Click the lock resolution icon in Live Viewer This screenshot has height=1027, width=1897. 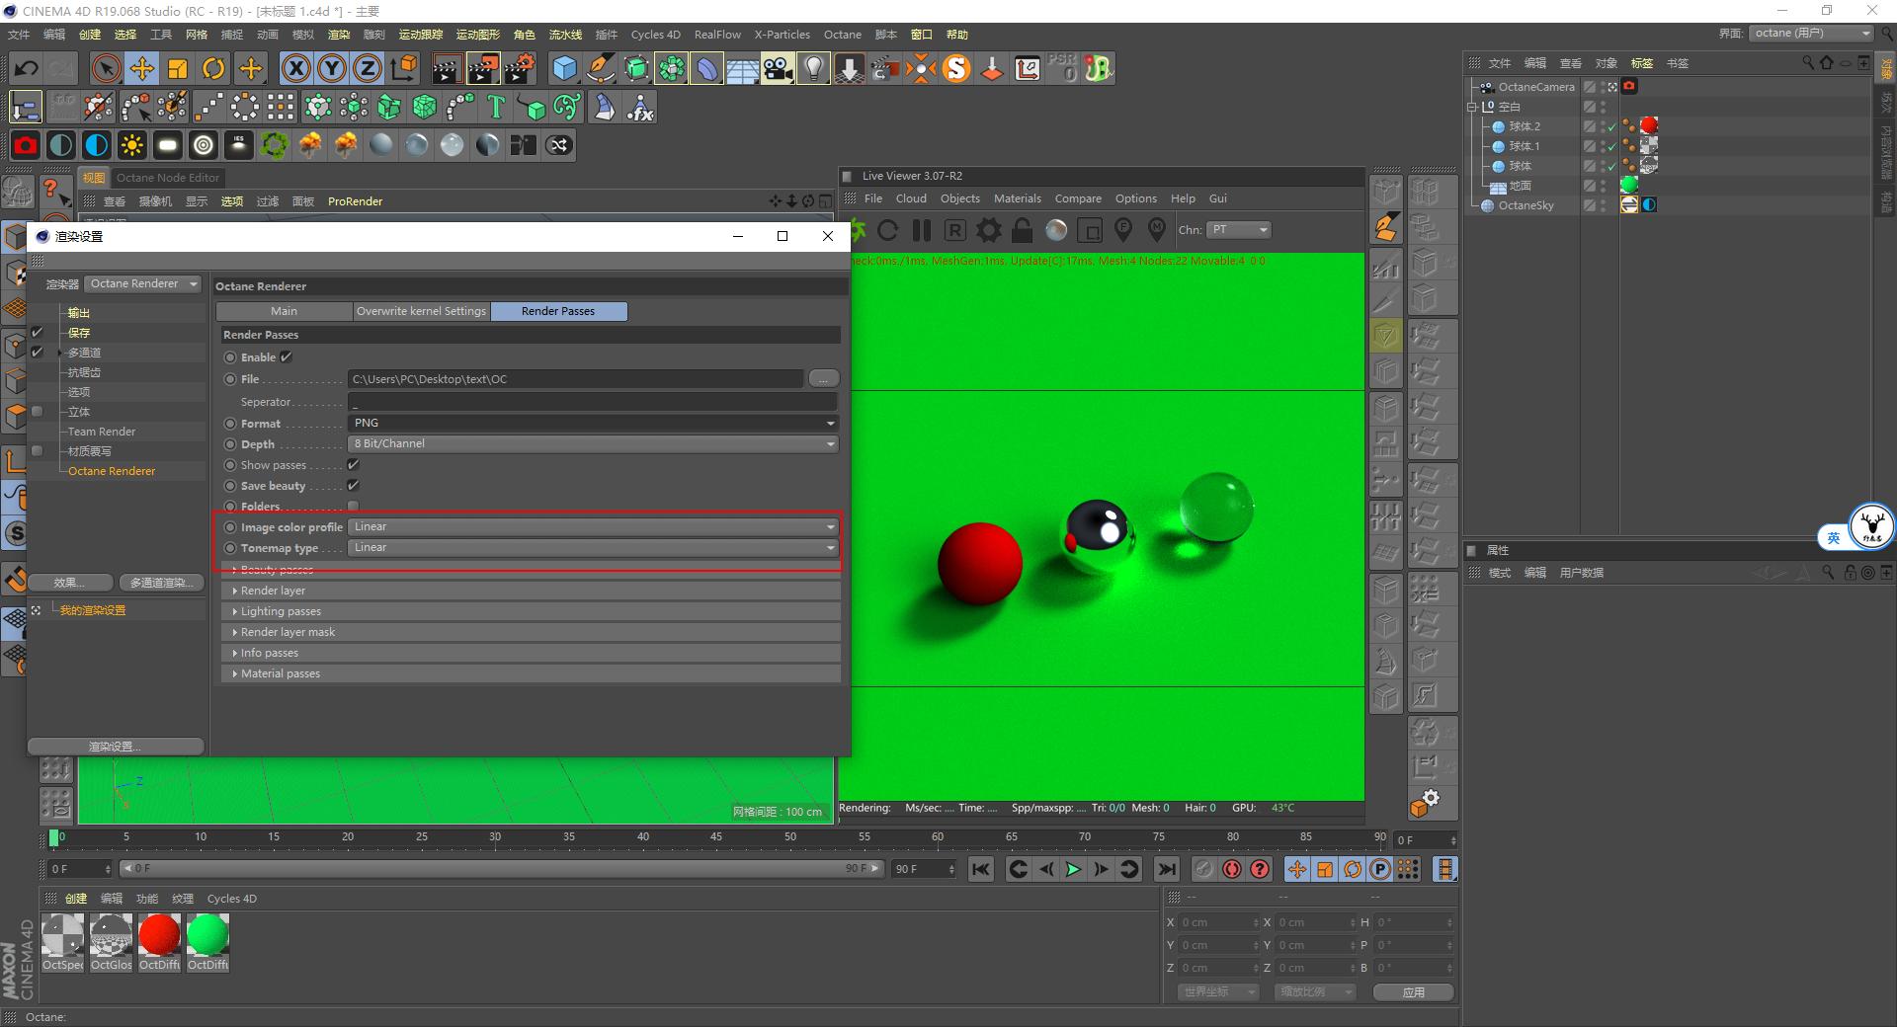point(1021,230)
